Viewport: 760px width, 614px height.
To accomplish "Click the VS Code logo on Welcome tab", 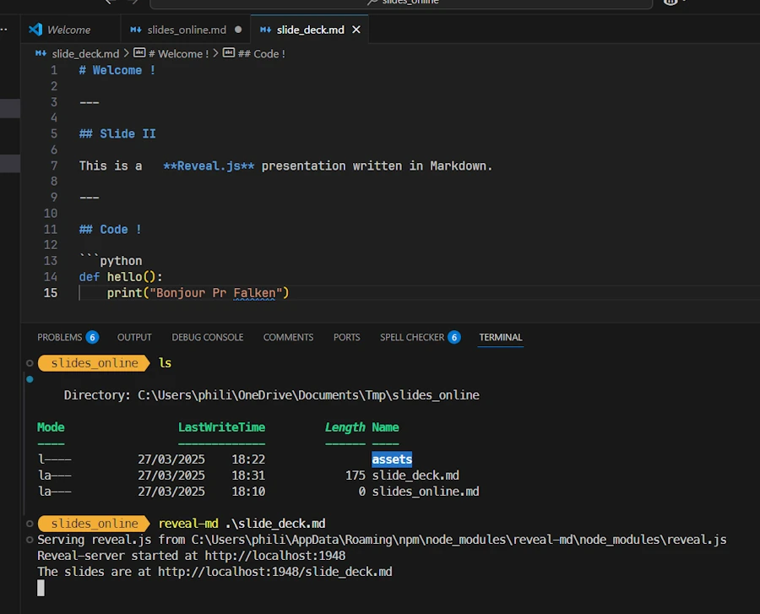I will [x=35, y=30].
